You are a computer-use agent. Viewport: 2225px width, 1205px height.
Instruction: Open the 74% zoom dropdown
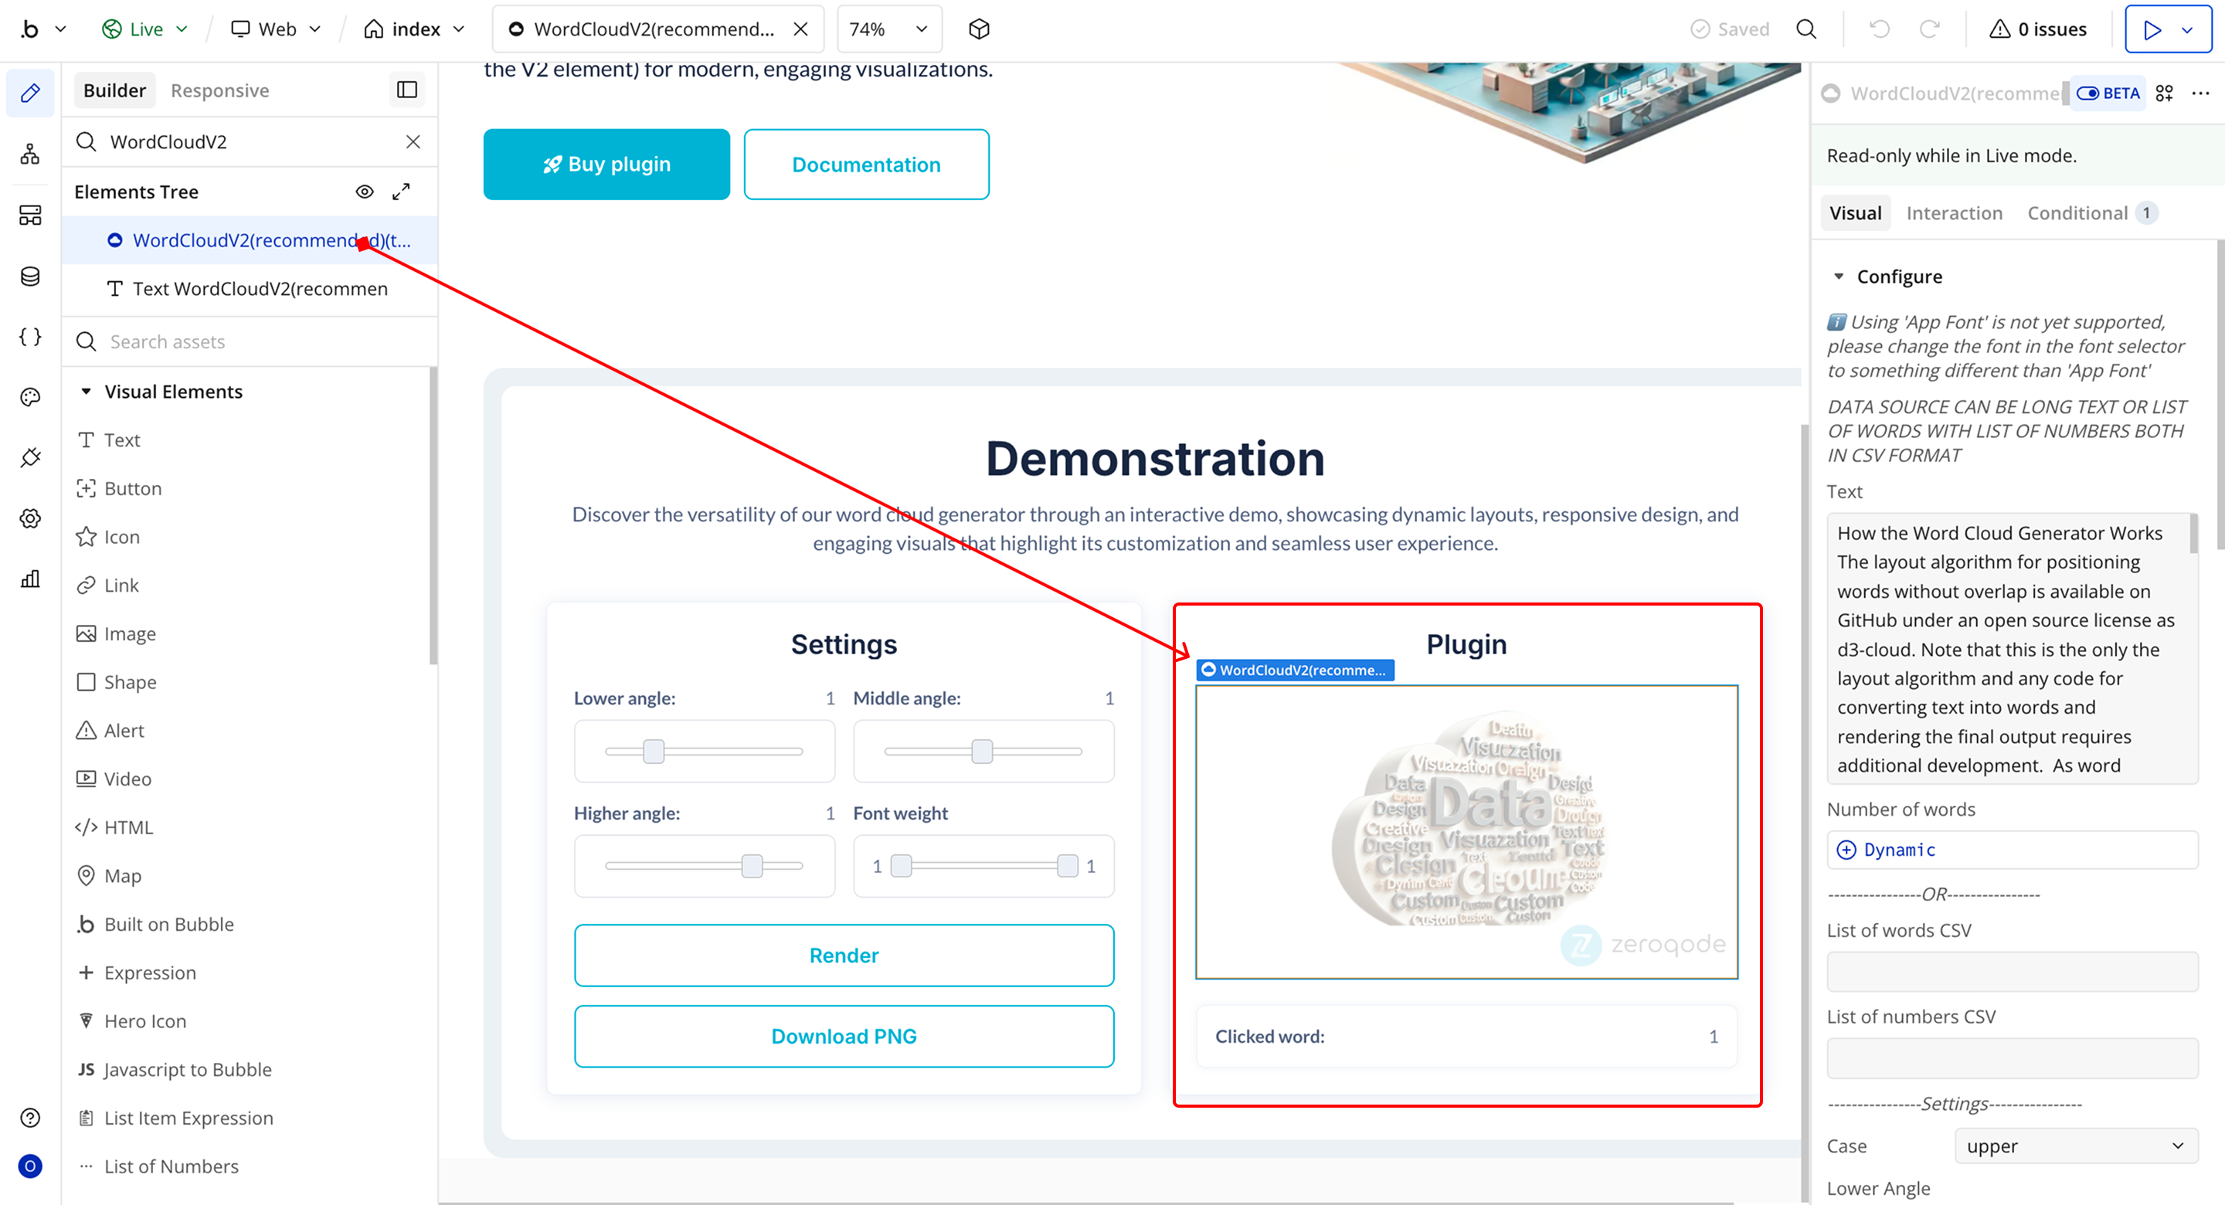[x=888, y=29]
